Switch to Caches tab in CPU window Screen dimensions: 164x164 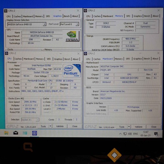18,59
